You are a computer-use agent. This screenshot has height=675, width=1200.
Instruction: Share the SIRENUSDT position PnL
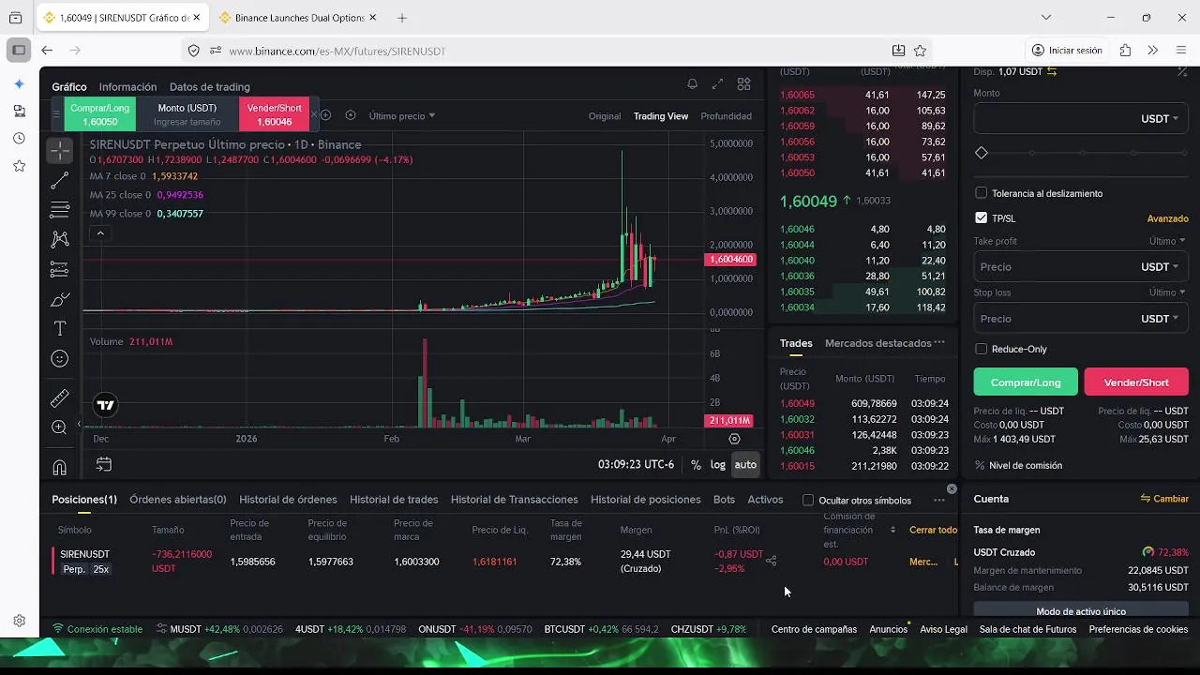tap(771, 561)
